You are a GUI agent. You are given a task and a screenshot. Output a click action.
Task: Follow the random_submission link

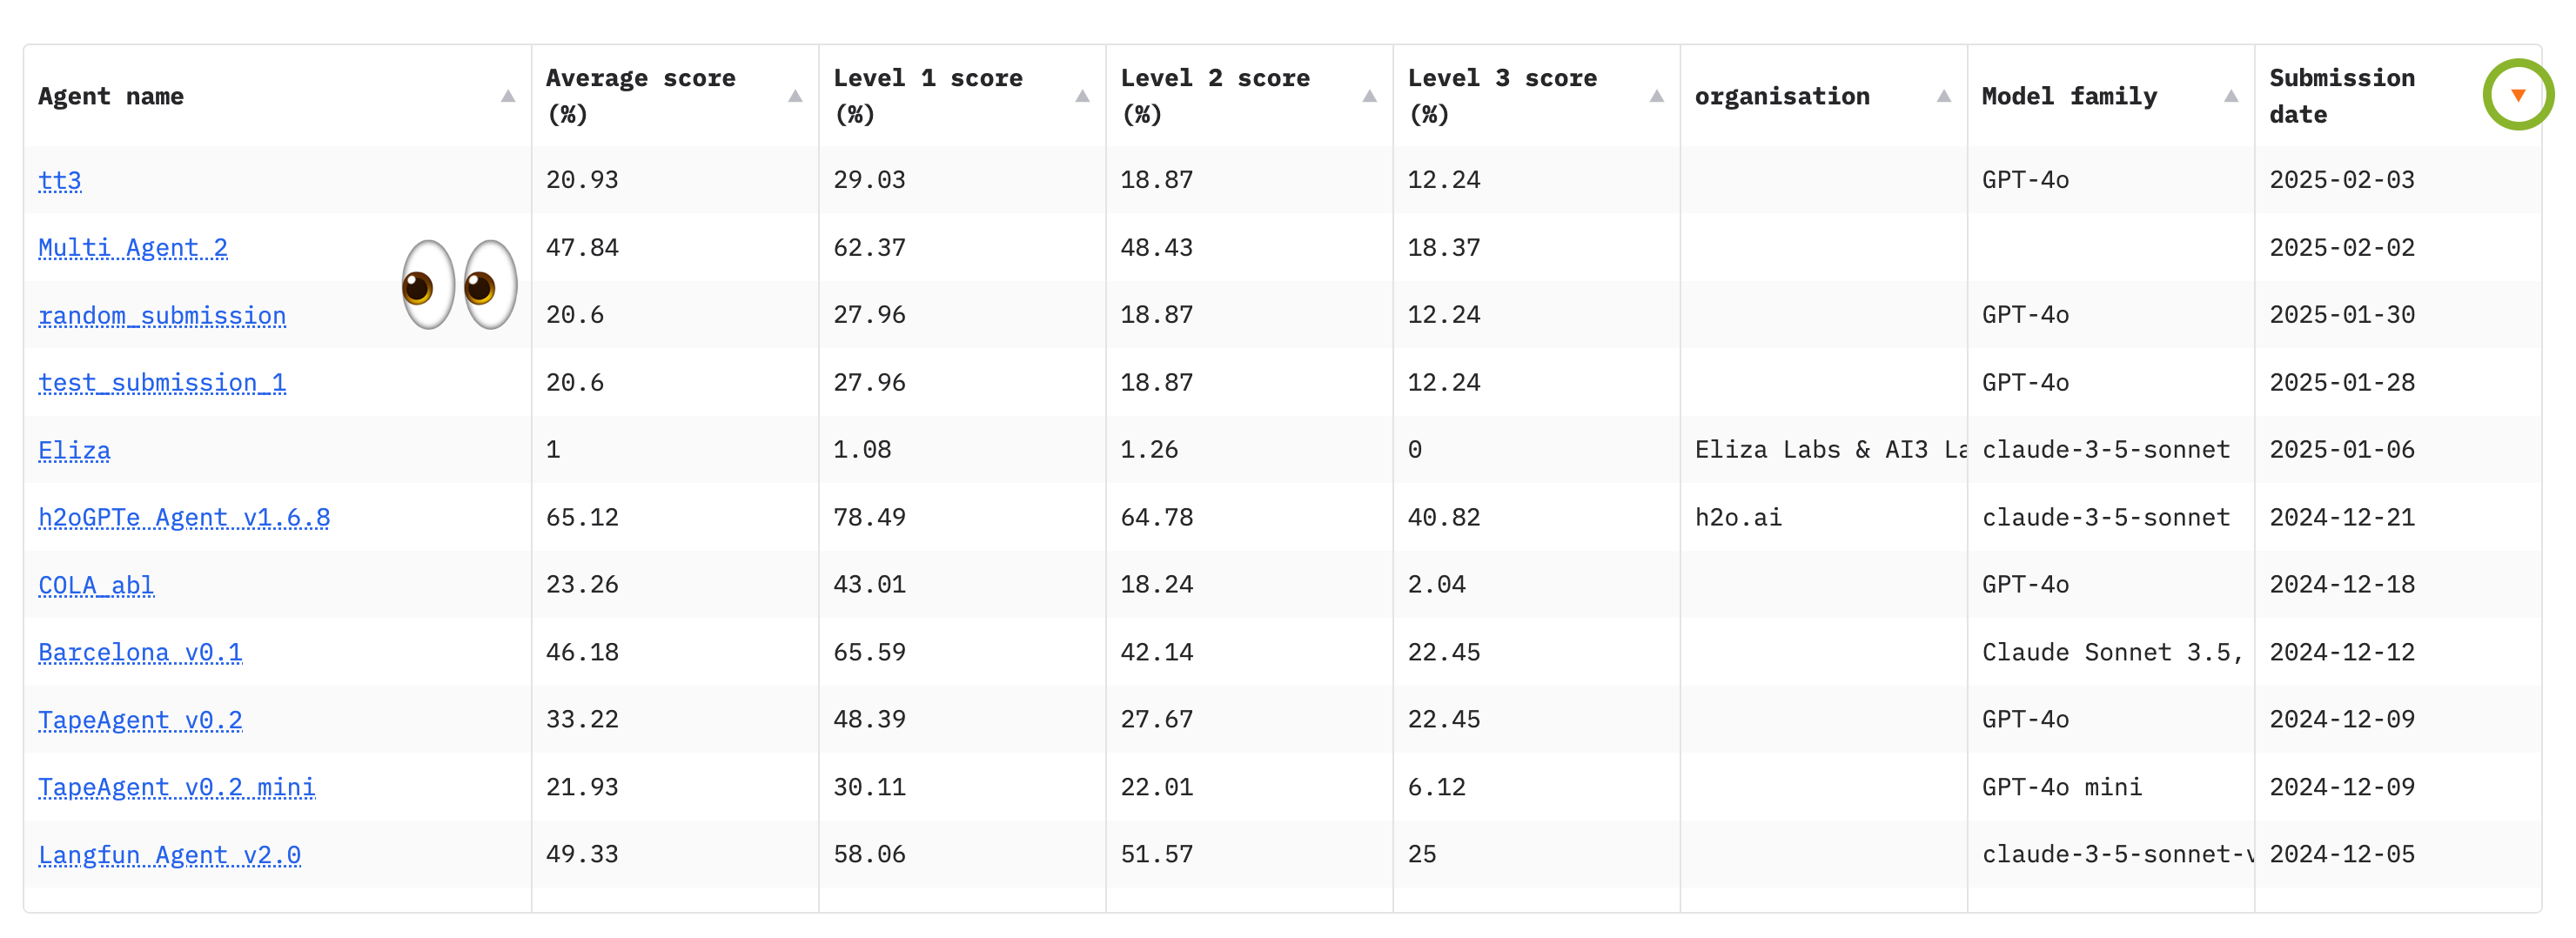pyautogui.click(x=162, y=316)
